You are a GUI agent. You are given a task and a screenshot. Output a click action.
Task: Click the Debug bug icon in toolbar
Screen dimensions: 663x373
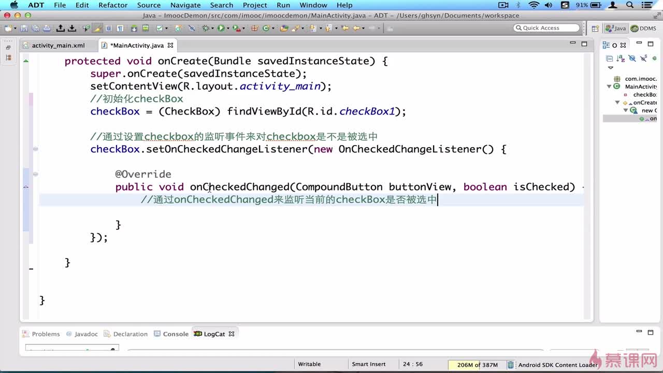(206, 28)
